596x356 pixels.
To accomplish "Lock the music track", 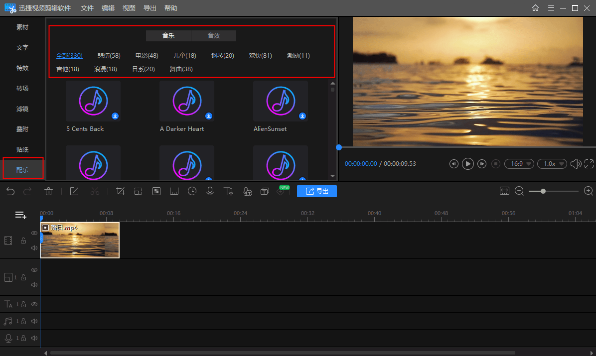I will (23, 321).
